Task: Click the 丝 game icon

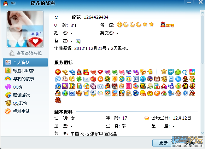Action: (185, 86)
